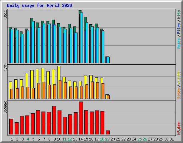The image size is (183, 143).
Task: Click the red "KBytes" legend label
Action: tap(179, 128)
